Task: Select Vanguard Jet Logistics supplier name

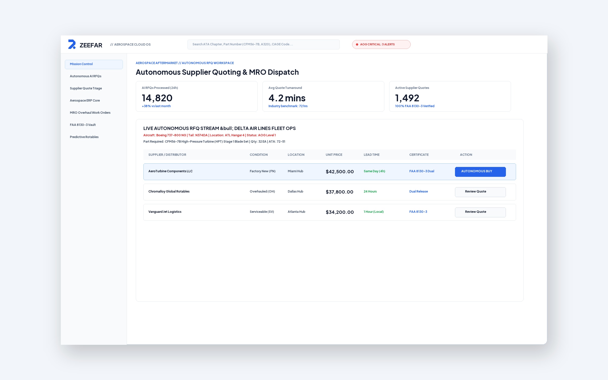Action: click(x=165, y=212)
